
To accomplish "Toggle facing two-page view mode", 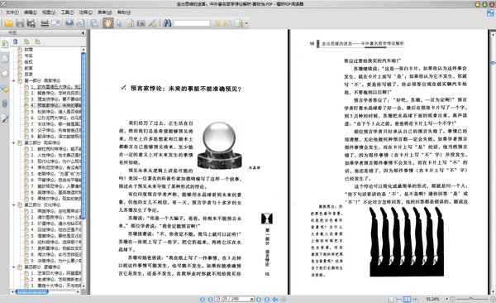I will click(407, 299).
